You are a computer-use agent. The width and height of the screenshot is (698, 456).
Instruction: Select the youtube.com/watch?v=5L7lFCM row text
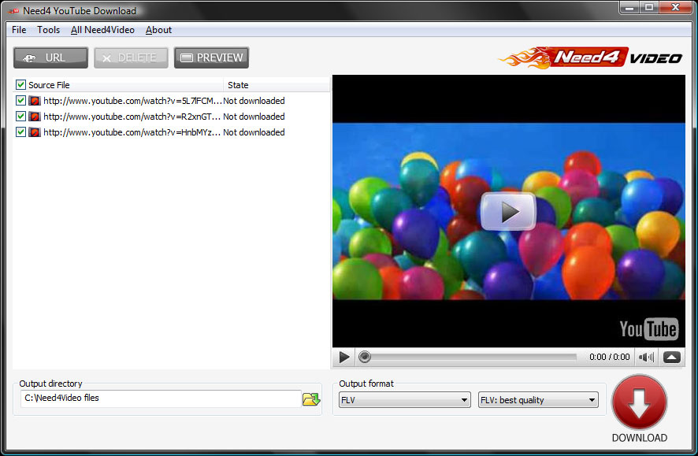(x=132, y=101)
